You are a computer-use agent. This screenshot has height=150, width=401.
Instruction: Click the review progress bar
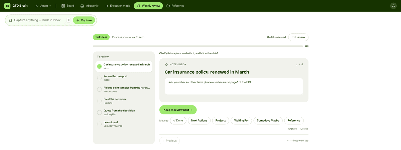coord(198,46)
